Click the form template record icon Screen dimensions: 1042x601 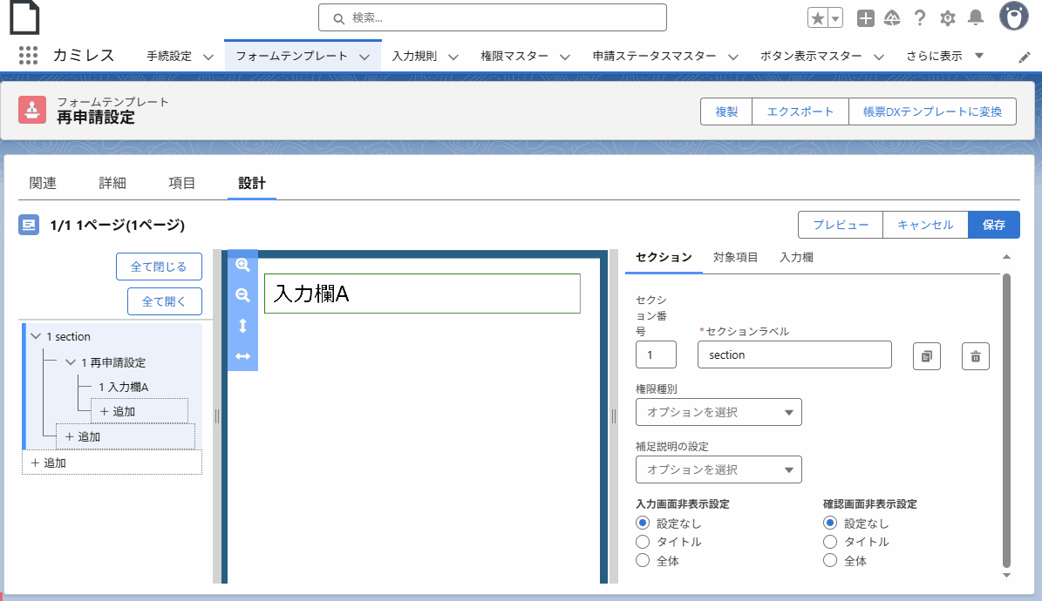32,111
